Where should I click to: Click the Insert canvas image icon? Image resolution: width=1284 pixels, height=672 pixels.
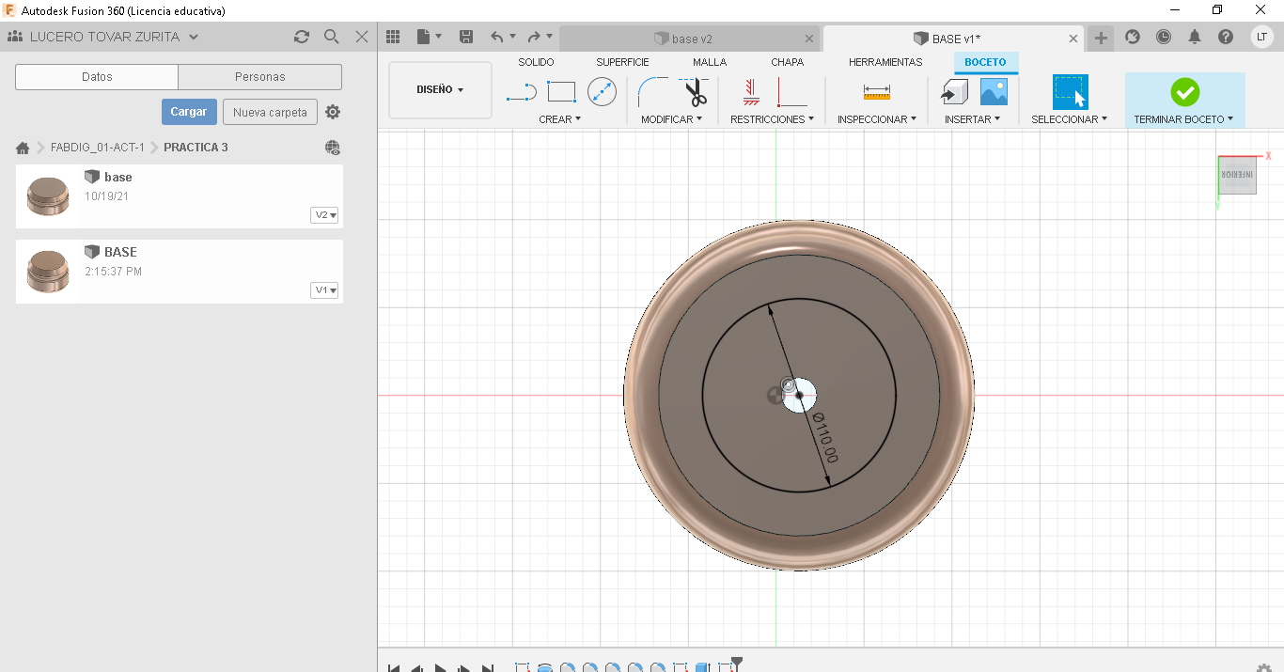click(994, 92)
